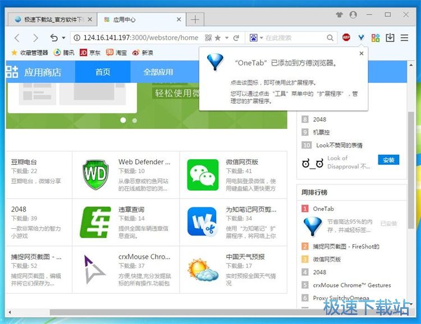Image resolution: width=421 pixels, height=324 pixels.
Task: Select the second banner carousel dot
Action: point(135,121)
